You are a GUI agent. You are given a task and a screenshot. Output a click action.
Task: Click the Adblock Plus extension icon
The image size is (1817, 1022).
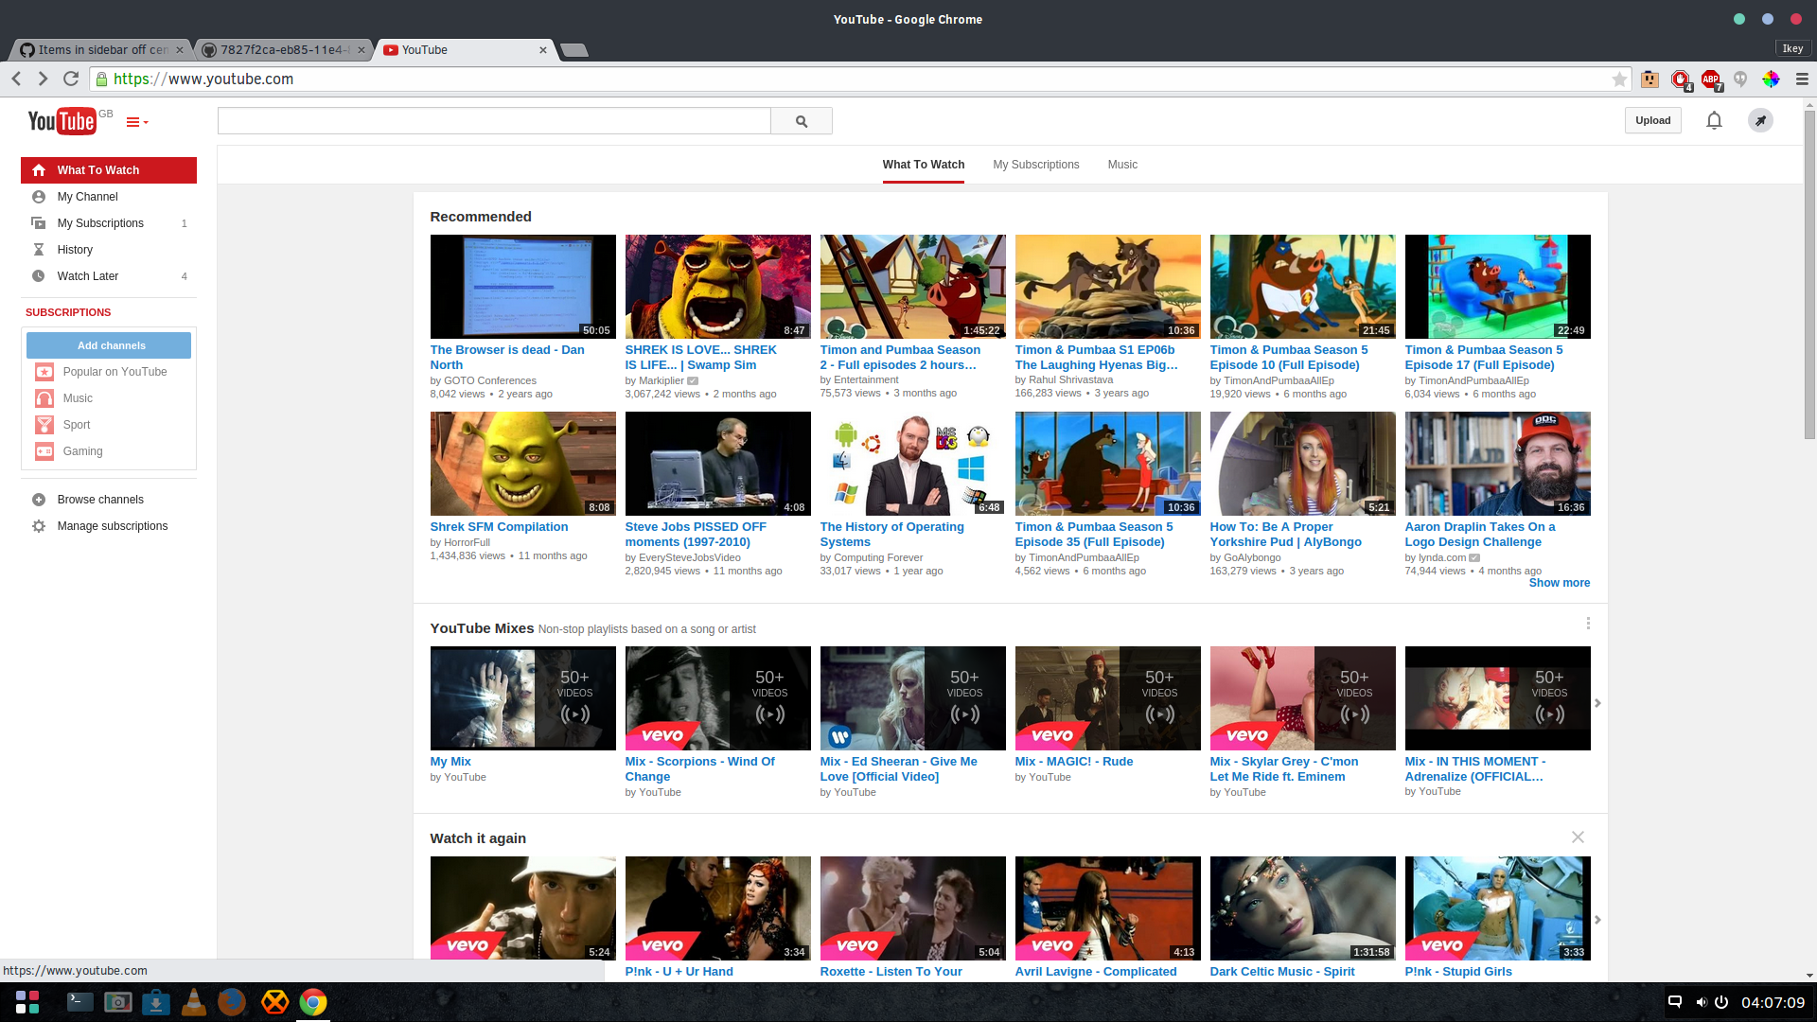1711,79
